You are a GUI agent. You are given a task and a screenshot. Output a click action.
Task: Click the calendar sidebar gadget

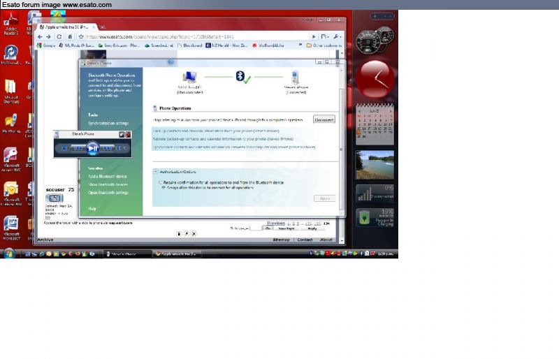[x=375, y=124]
